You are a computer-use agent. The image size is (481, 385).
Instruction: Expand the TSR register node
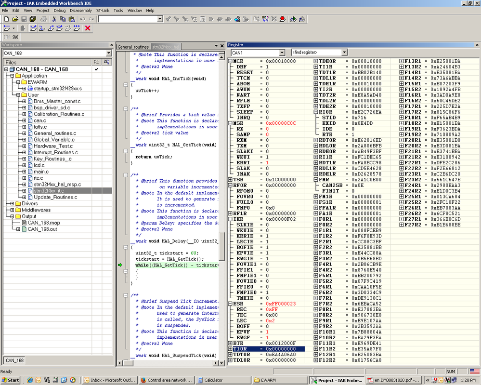[x=230, y=180]
